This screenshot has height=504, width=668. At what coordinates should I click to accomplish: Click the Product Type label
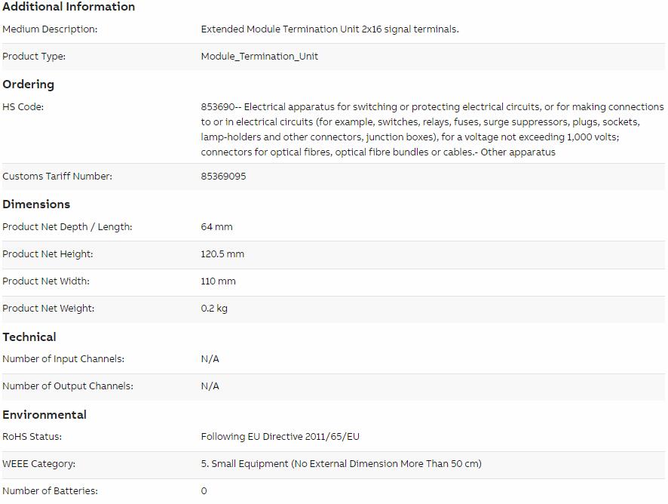(x=34, y=57)
